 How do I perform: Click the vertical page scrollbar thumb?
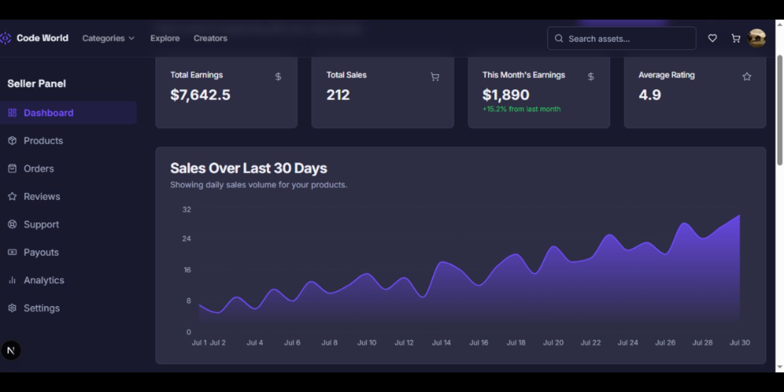click(780, 110)
